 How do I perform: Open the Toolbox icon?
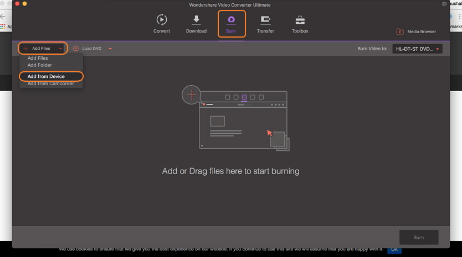click(300, 20)
